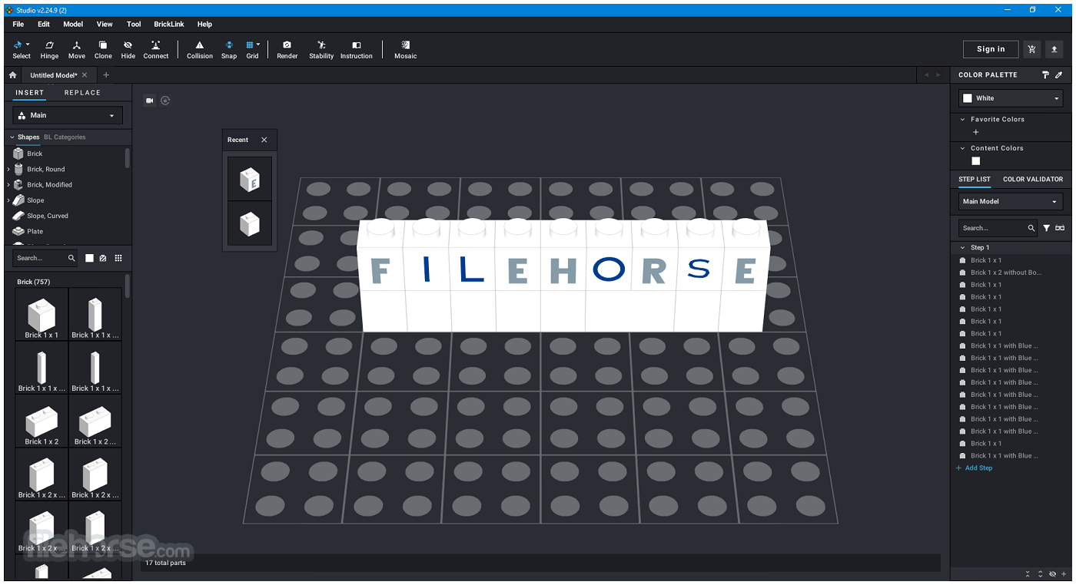Viewport: 1076px width, 585px height.
Task: Switch to BL Categories tab
Action: pos(65,137)
